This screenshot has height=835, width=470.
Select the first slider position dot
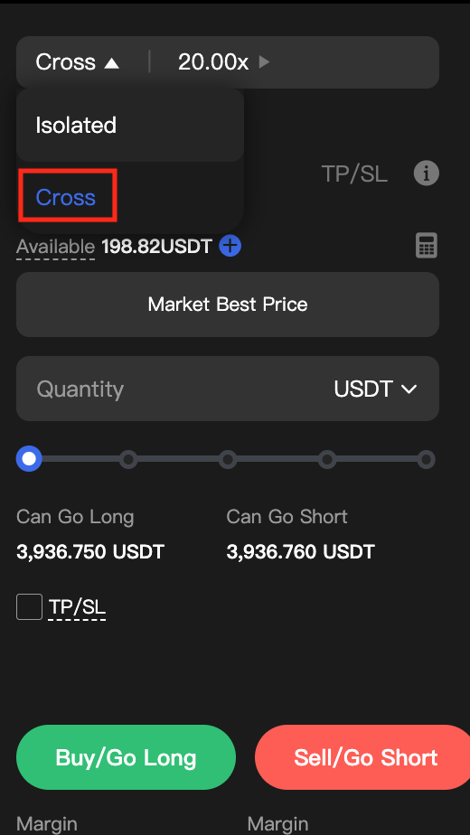(x=29, y=459)
